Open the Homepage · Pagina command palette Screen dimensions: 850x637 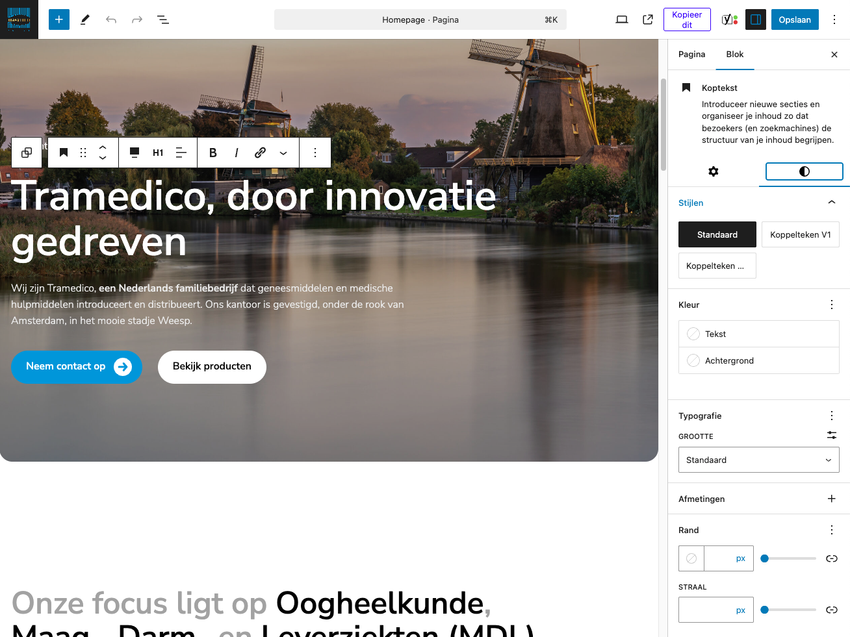coord(420,19)
